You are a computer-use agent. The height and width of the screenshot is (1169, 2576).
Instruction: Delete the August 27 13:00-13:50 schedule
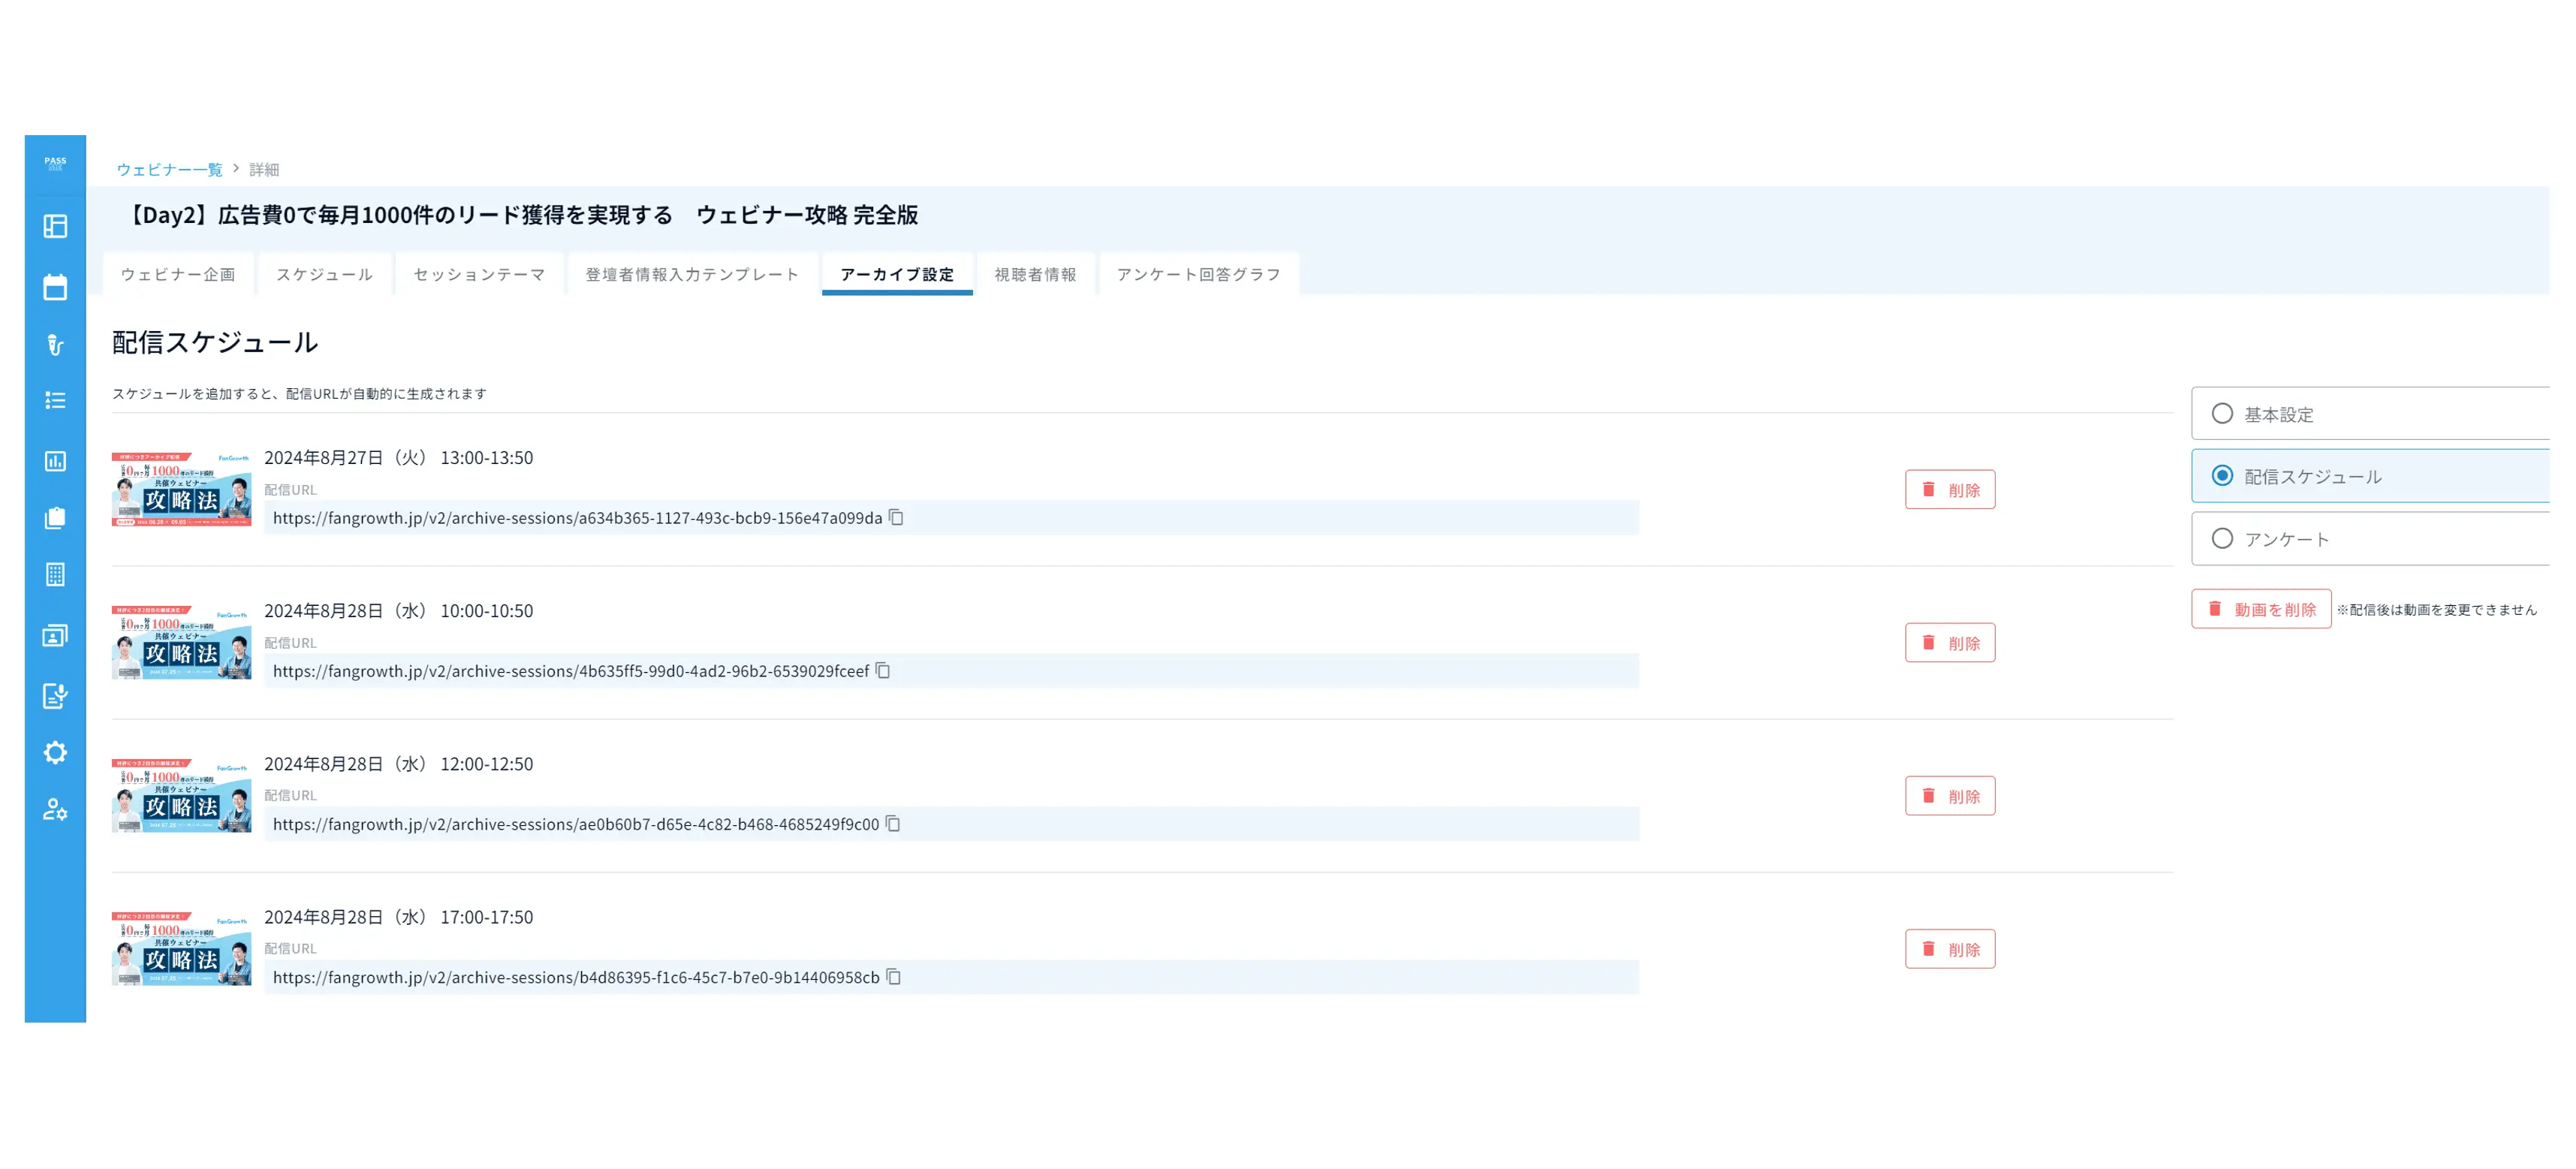1949,490
